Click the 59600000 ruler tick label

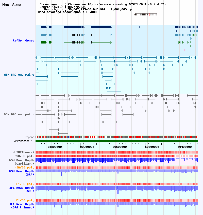click(x=120, y=147)
